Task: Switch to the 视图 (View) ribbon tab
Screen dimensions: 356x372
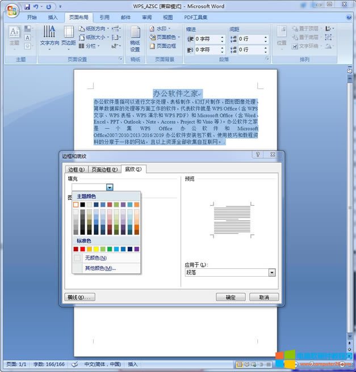Action: pyautogui.click(x=168, y=18)
